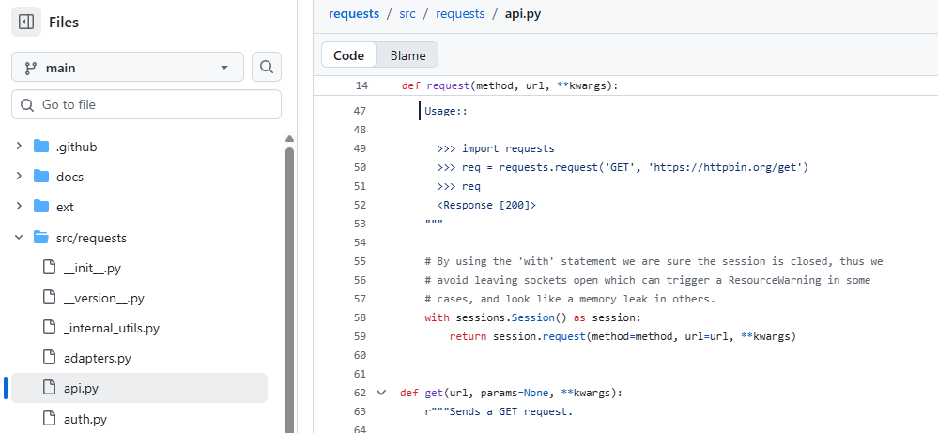Click the docs folder icon
This screenshot has width=938, height=433.
(41, 177)
